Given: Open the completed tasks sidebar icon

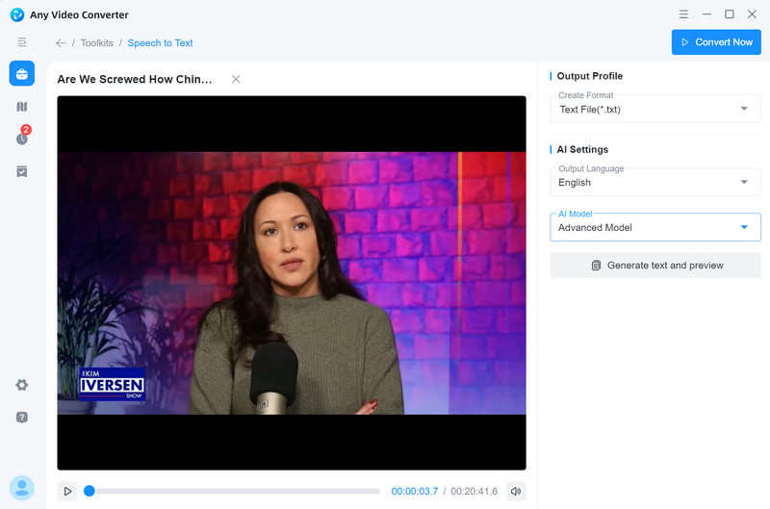Looking at the screenshot, I should tap(21, 171).
